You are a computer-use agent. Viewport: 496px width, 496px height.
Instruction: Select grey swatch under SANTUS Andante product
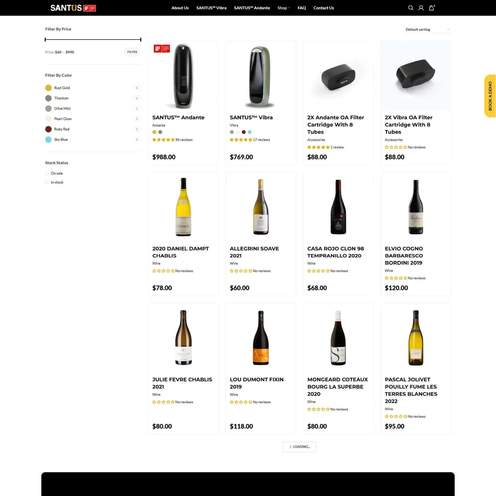[160, 132]
